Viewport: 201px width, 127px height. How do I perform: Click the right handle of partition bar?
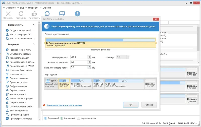click(x=156, y=43)
